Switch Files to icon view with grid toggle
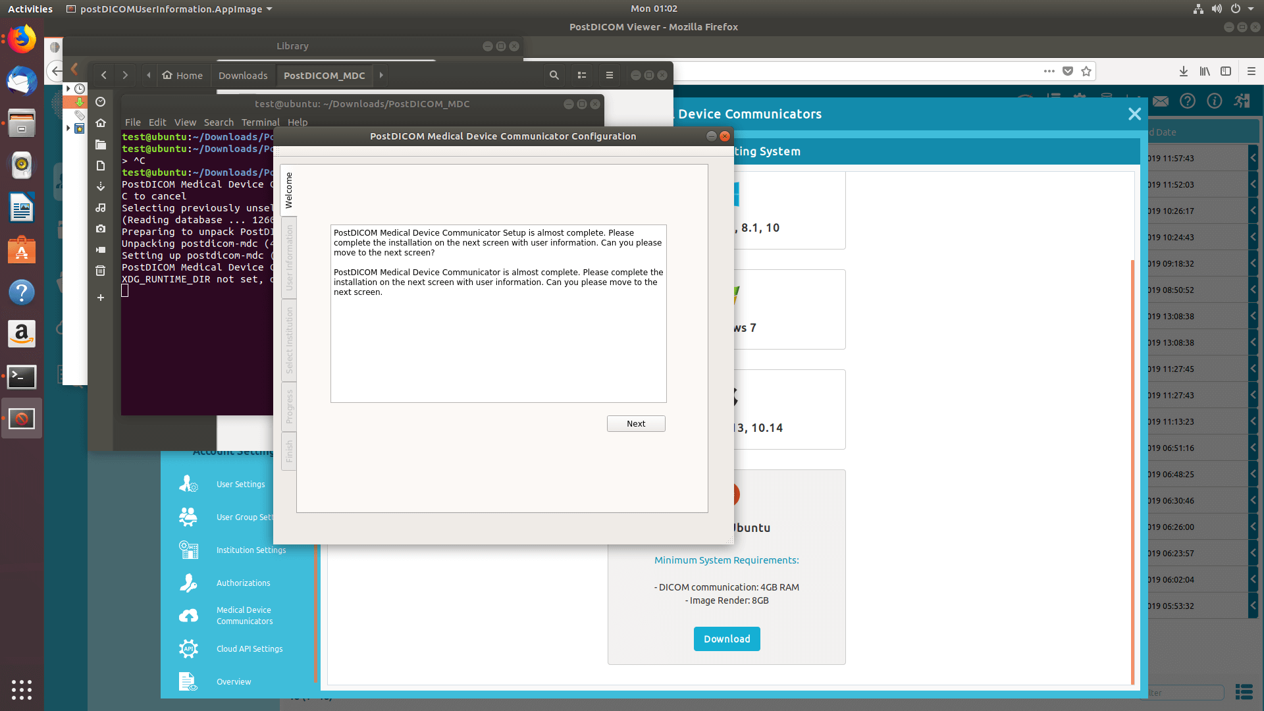1264x711 pixels. click(x=581, y=75)
